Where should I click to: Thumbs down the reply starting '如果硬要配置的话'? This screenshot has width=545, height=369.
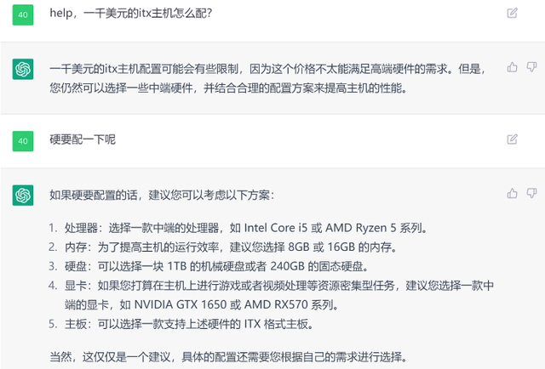531,193
